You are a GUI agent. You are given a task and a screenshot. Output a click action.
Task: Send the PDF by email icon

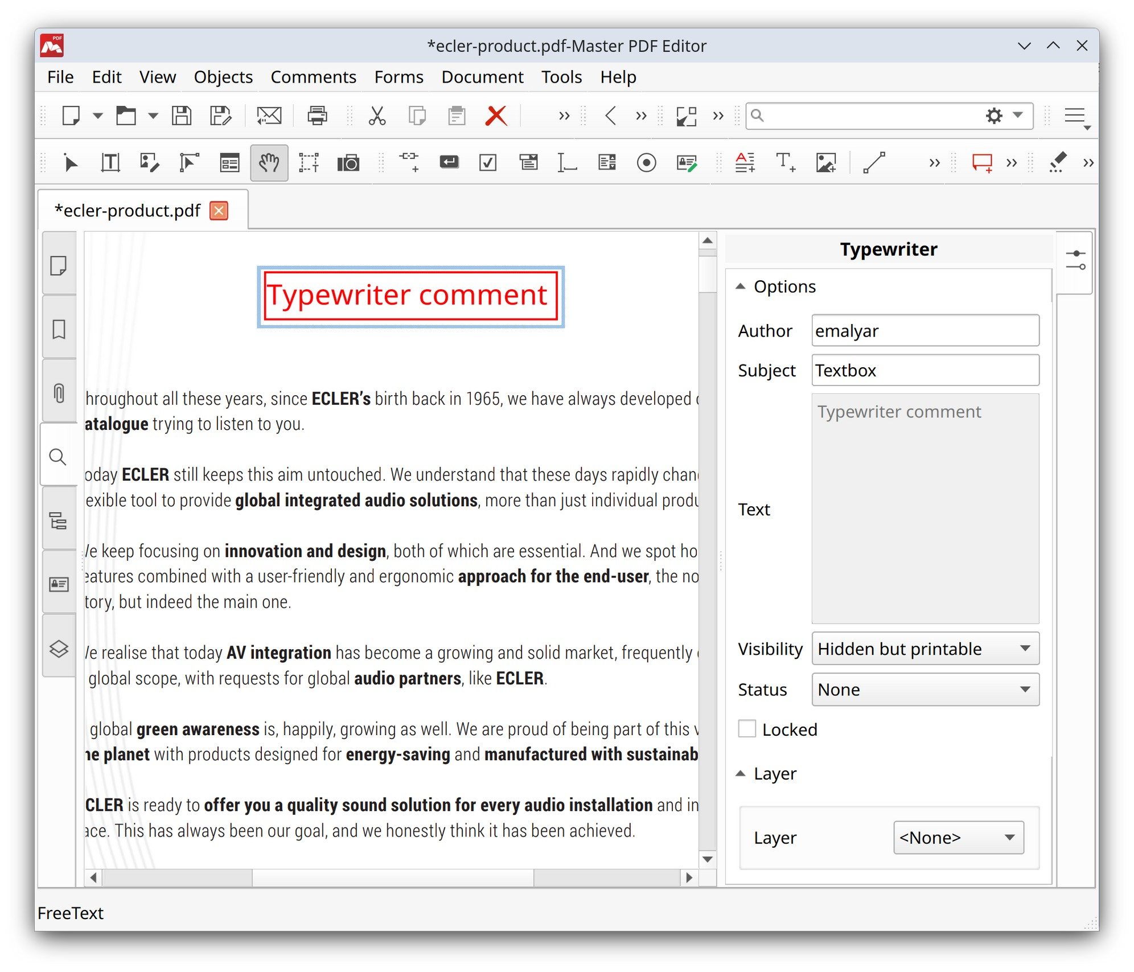click(x=269, y=116)
